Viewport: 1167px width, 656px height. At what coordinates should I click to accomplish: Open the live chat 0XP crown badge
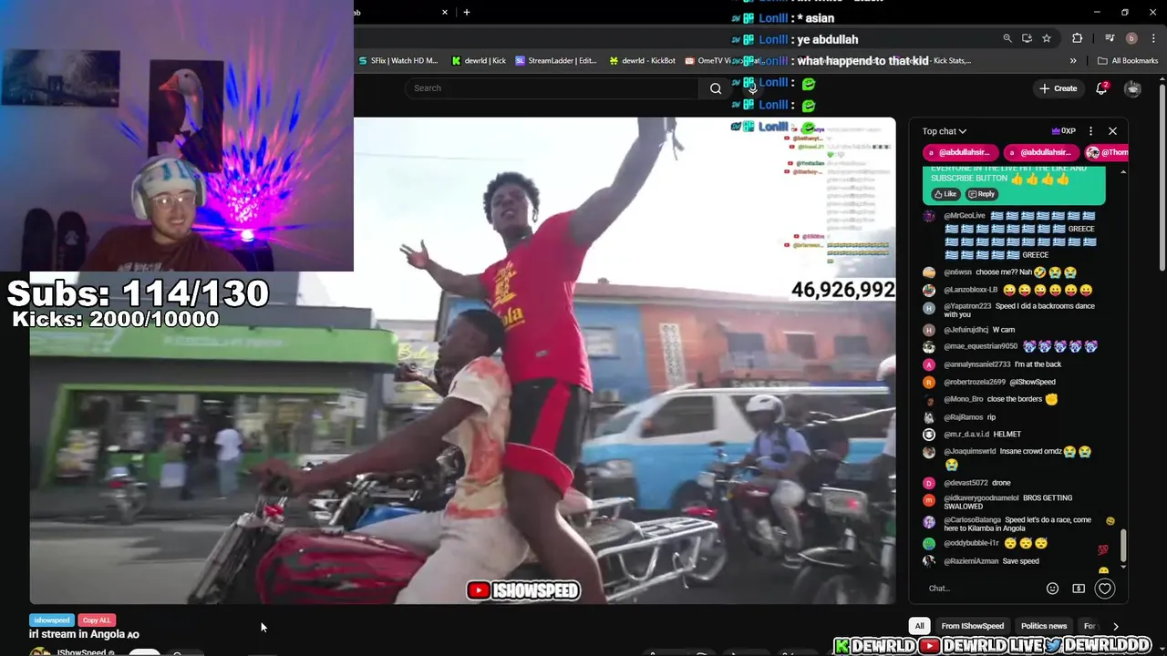pyautogui.click(x=1064, y=131)
